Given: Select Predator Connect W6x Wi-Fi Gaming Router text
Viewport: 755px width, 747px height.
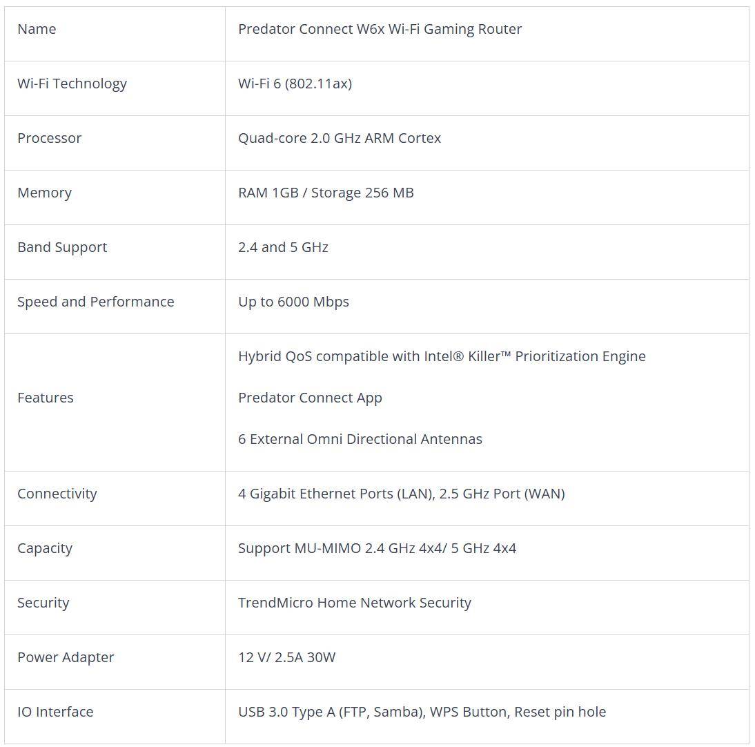Looking at the screenshot, I should coord(380,29).
